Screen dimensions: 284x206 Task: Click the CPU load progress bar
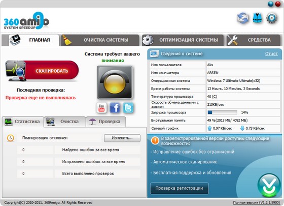[x=222, y=112]
